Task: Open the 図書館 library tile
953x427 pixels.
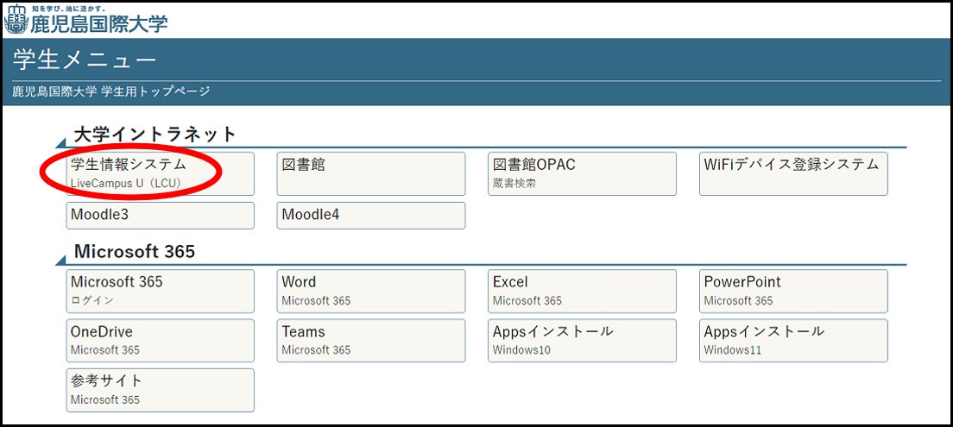Action: (x=370, y=173)
